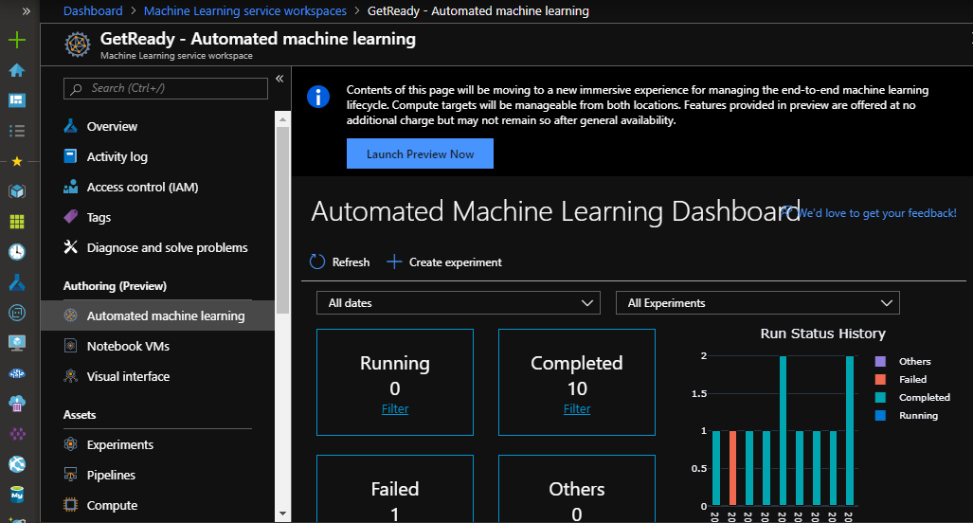This screenshot has width=973, height=523.
Task: Open Resource groups cube icon
Action: tap(17, 191)
